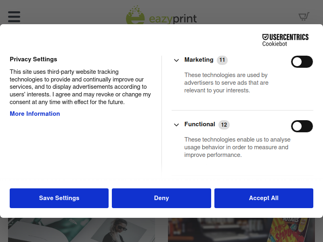The height and width of the screenshot is (242, 323).
Task: Click the Privacy Settings heading
Action: (x=34, y=59)
